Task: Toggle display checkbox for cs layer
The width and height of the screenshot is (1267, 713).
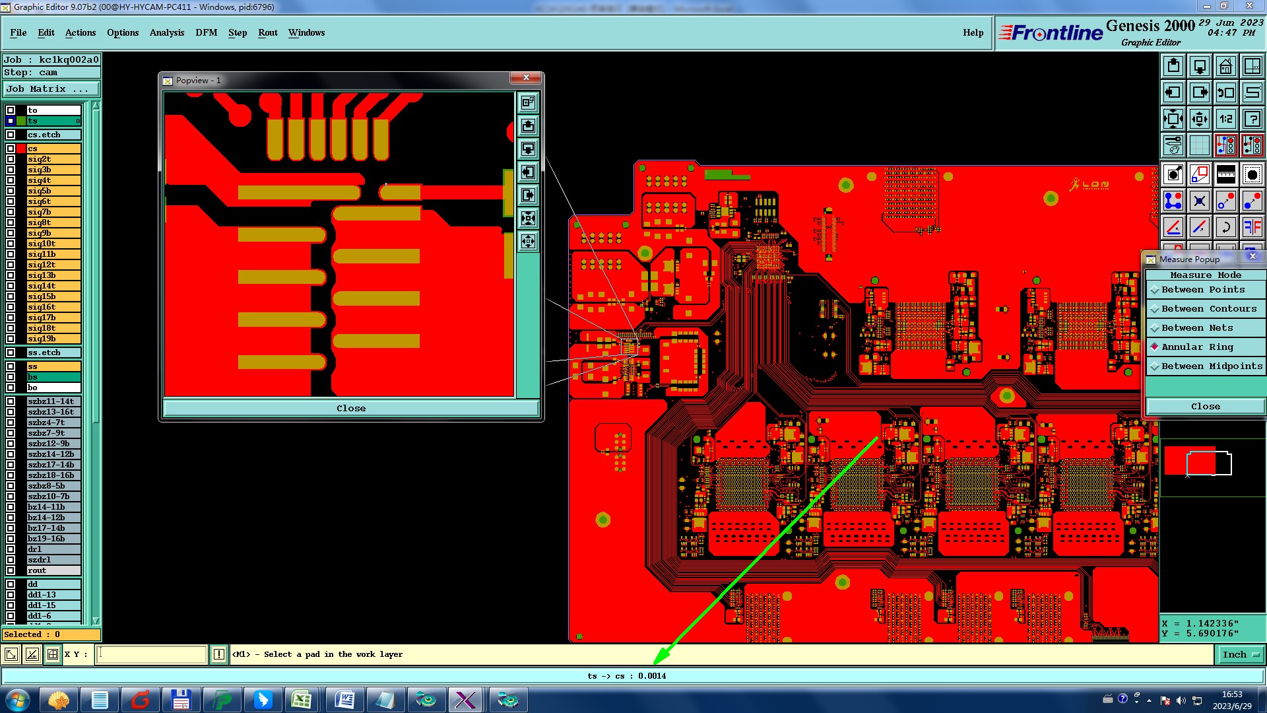Action: click(x=11, y=149)
